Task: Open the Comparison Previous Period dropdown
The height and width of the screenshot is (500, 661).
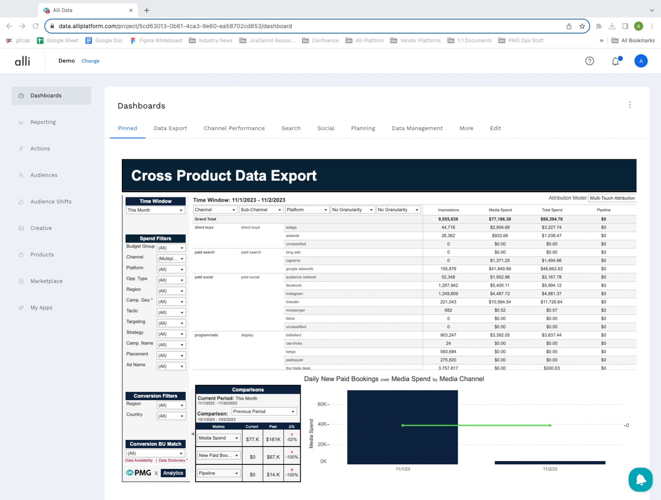Action: click(264, 412)
